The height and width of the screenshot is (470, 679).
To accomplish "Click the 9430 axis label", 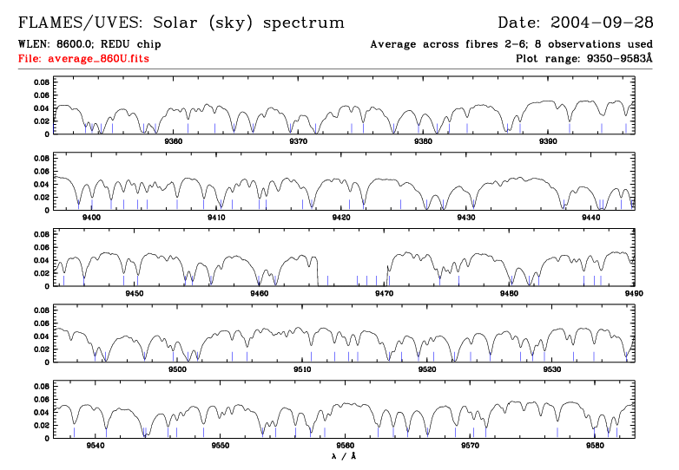I will coord(466,218).
